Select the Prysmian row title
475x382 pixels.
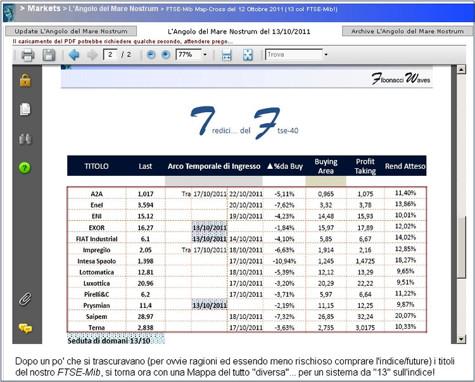pyautogui.click(x=97, y=305)
